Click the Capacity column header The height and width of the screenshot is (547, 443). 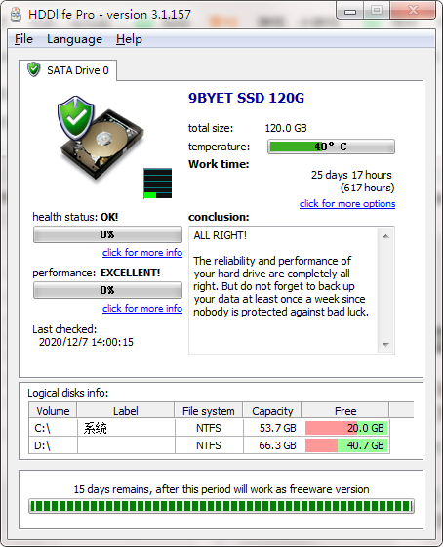[x=272, y=411]
